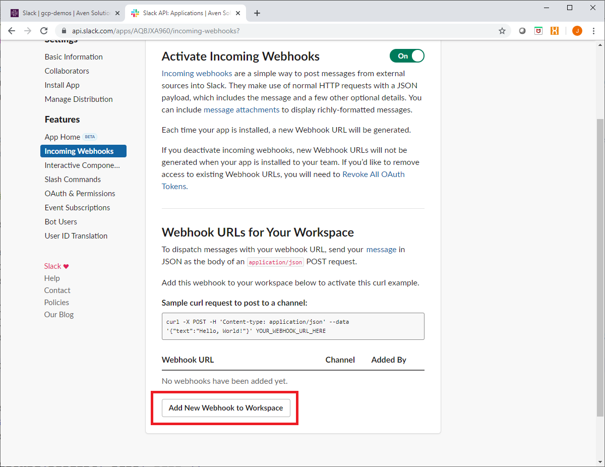Click the page vertical scrollbar
The image size is (605, 467).
tap(600, 267)
